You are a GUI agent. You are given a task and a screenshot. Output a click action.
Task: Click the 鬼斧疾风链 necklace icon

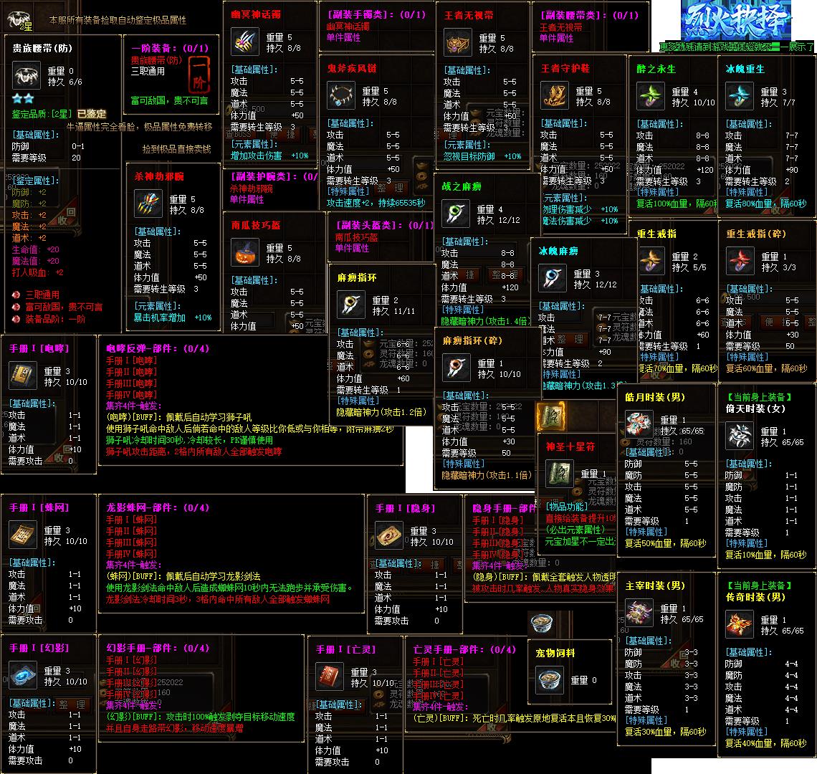click(x=342, y=95)
